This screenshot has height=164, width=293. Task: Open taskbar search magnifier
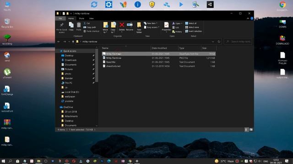tap(10, 161)
